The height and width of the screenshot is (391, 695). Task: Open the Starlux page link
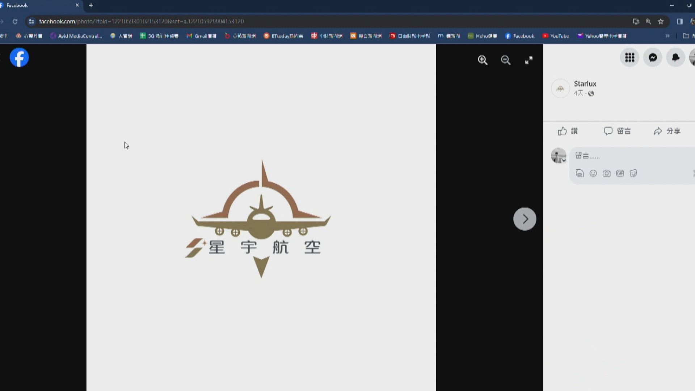point(585,84)
